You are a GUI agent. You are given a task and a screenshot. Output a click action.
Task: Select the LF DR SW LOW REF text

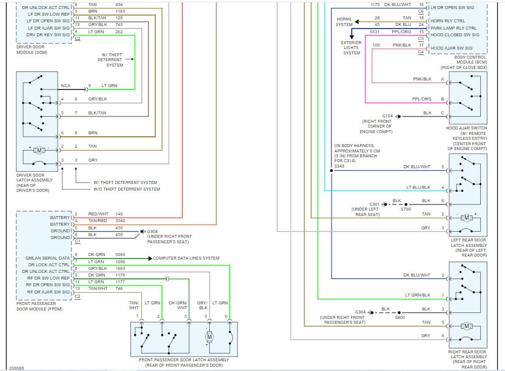(48, 14)
